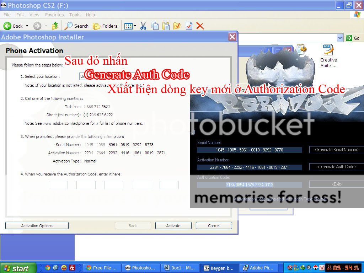Switch to the Keygen taskbar button

(x=219, y=268)
